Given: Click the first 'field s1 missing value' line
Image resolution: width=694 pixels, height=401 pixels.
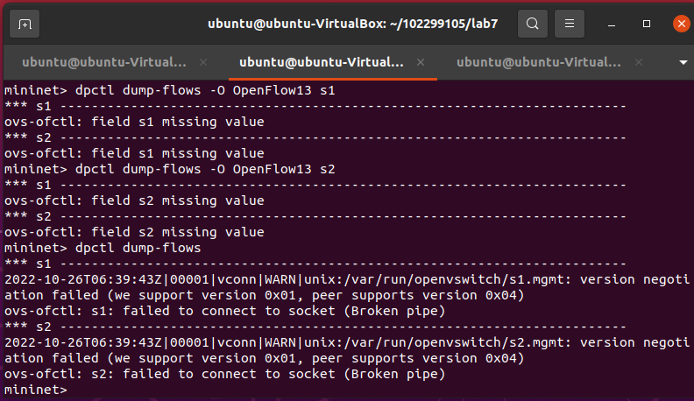Looking at the screenshot, I should 134,122.
